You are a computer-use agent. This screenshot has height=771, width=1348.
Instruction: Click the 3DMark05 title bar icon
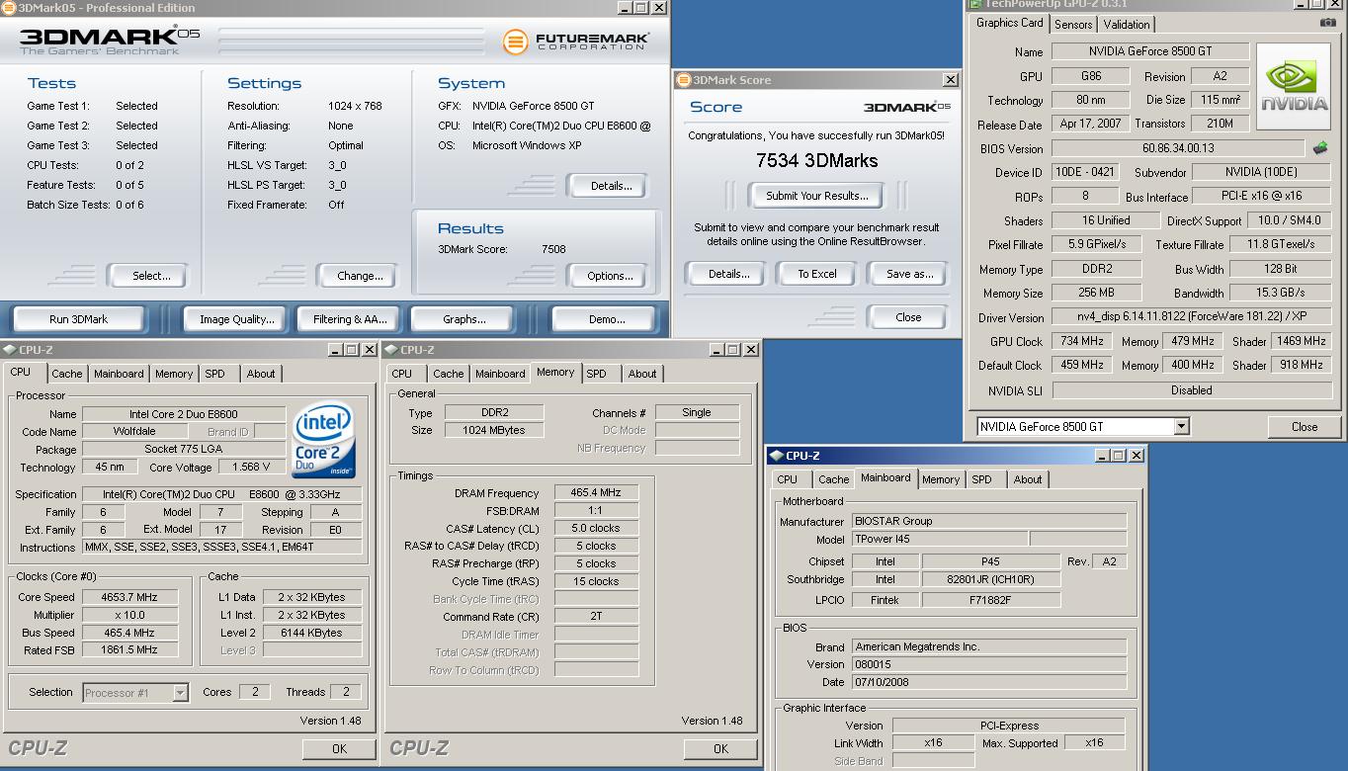(x=9, y=8)
